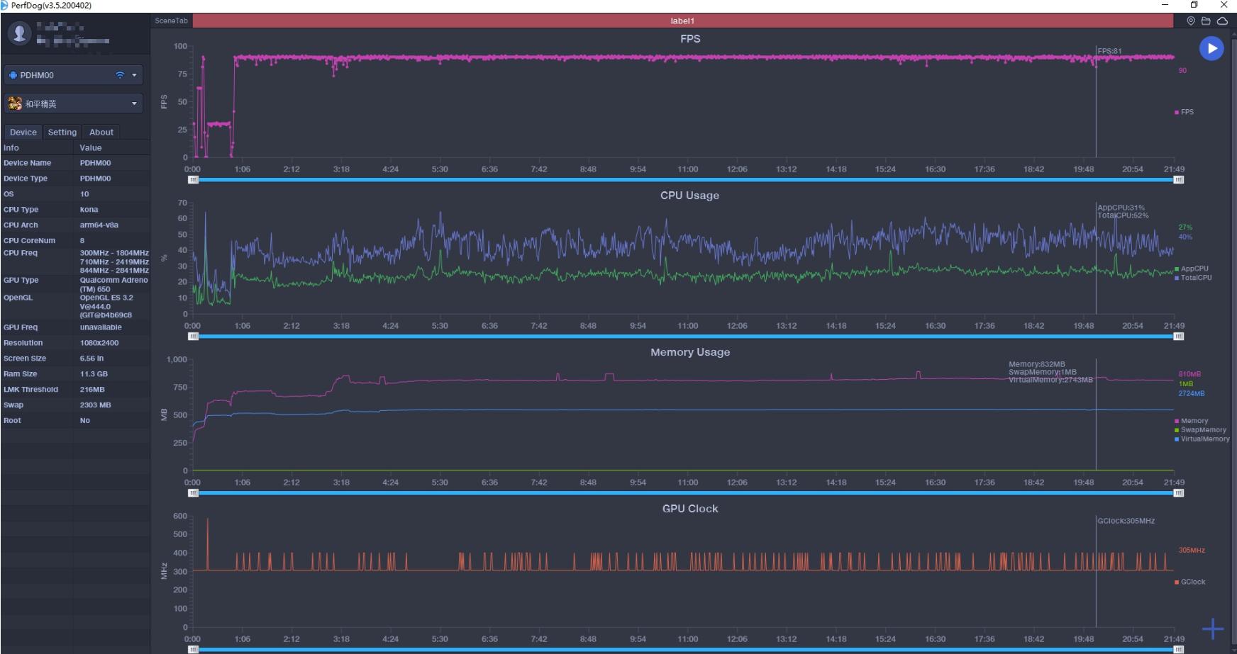The width and height of the screenshot is (1237, 654).
Task: Open the 和平精英 app selection dropdown
Action: pyautogui.click(x=134, y=104)
